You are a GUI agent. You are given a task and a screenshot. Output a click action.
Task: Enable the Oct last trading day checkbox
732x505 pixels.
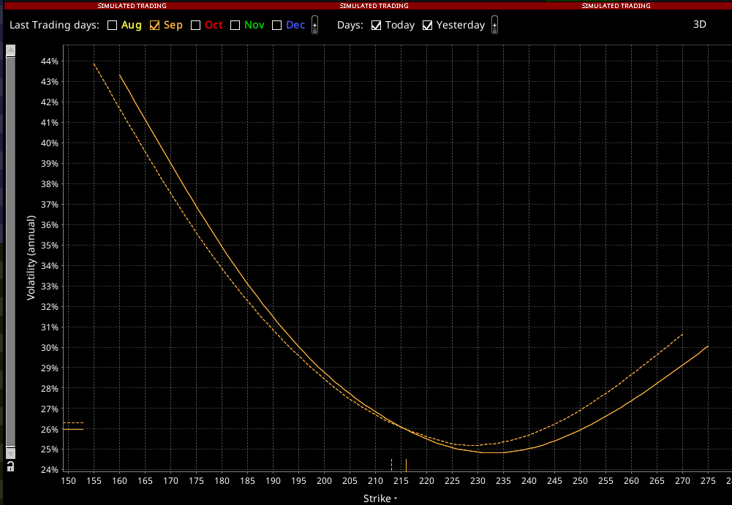pyautogui.click(x=195, y=25)
